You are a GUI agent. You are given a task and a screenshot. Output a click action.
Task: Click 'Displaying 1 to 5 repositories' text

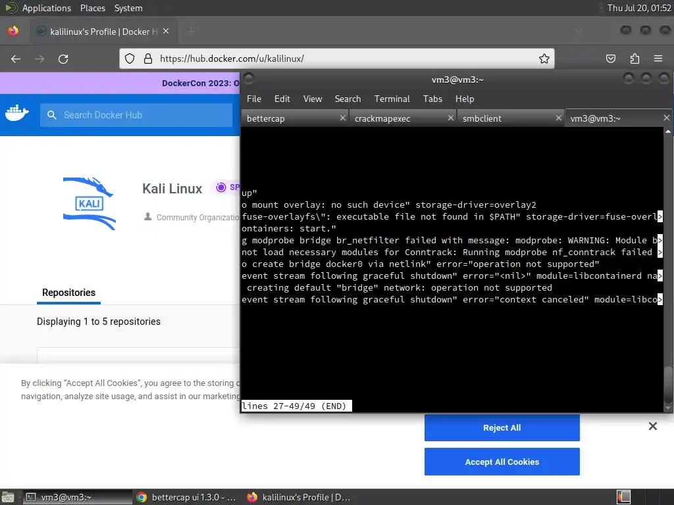point(99,322)
